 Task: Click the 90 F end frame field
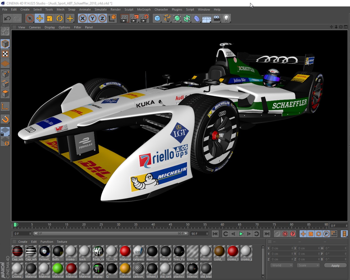pyautogui.click(x=199, y=234)
